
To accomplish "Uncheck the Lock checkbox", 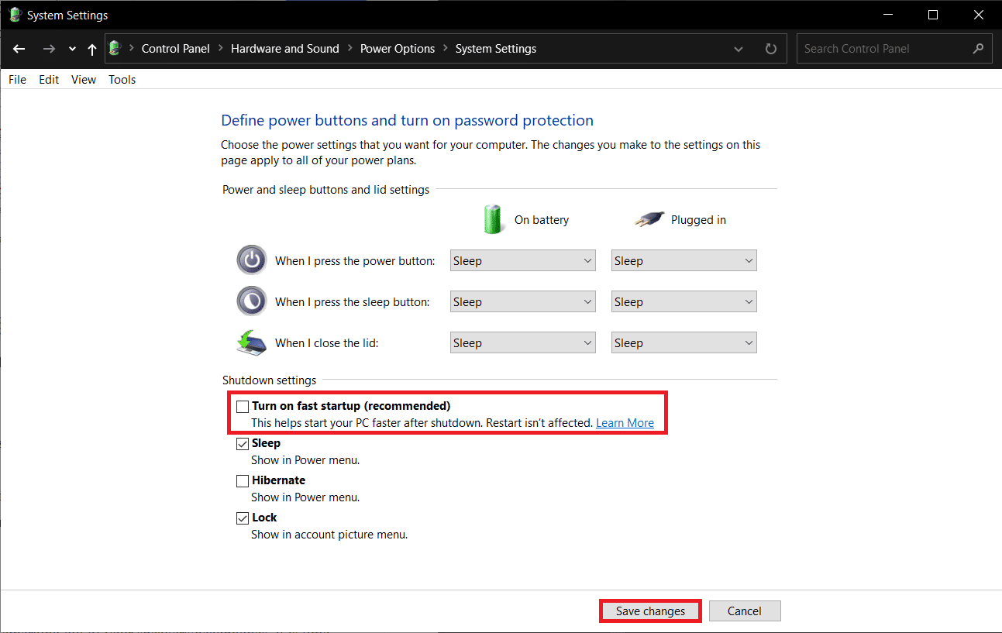I will point(243,518).
